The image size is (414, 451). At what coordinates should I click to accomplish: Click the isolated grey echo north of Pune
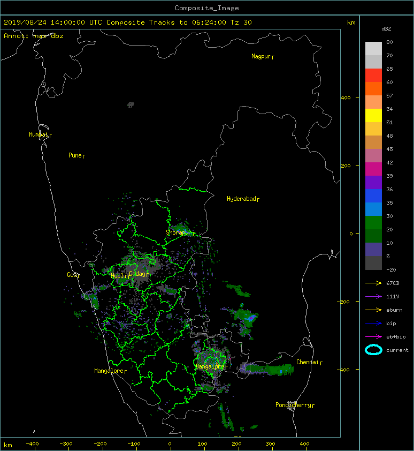coord(131,104)
